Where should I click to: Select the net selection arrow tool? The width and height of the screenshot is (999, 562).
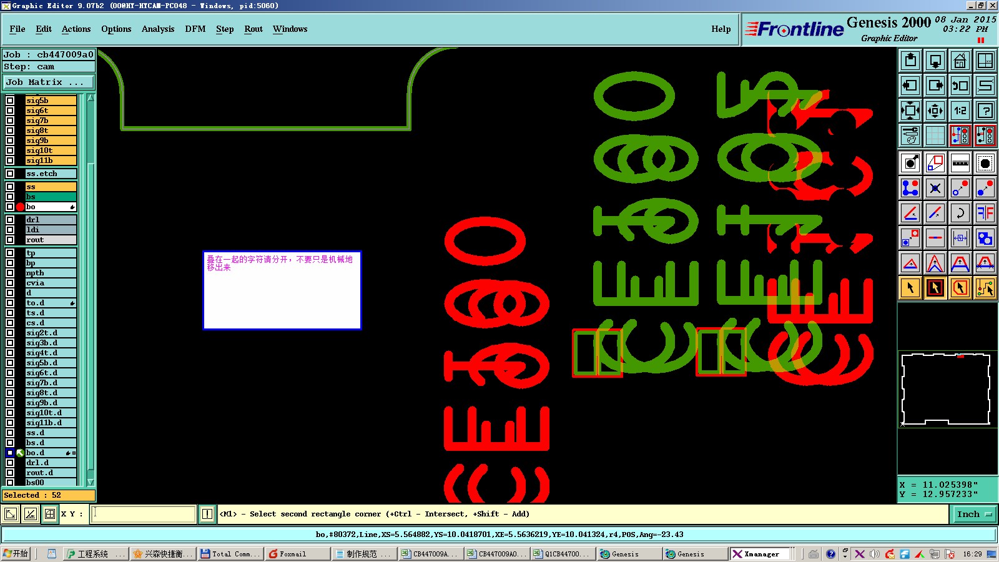tap(985, 288)
